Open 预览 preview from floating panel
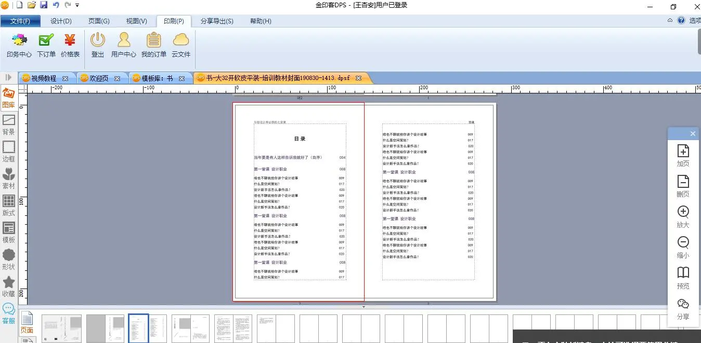 (683, 278)
